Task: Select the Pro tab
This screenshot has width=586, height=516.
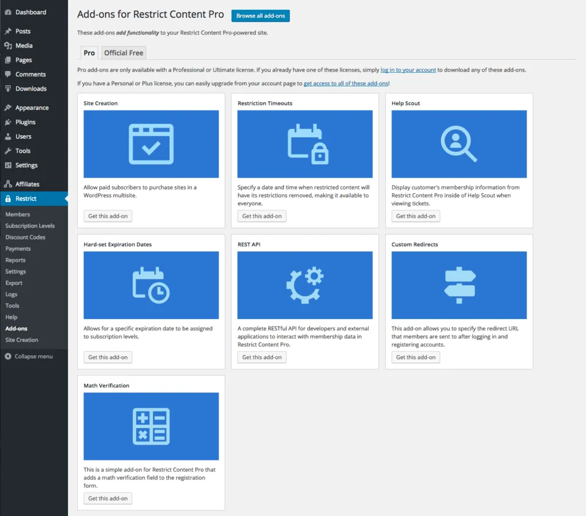Action: pos(89,53)
